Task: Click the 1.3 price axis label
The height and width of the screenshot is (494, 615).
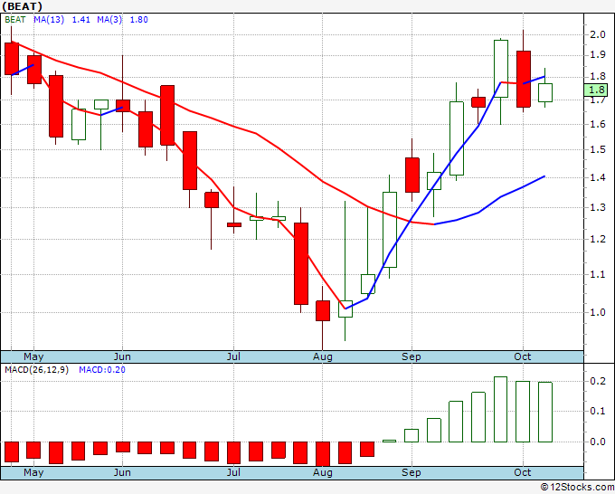Action: [598, 207]
